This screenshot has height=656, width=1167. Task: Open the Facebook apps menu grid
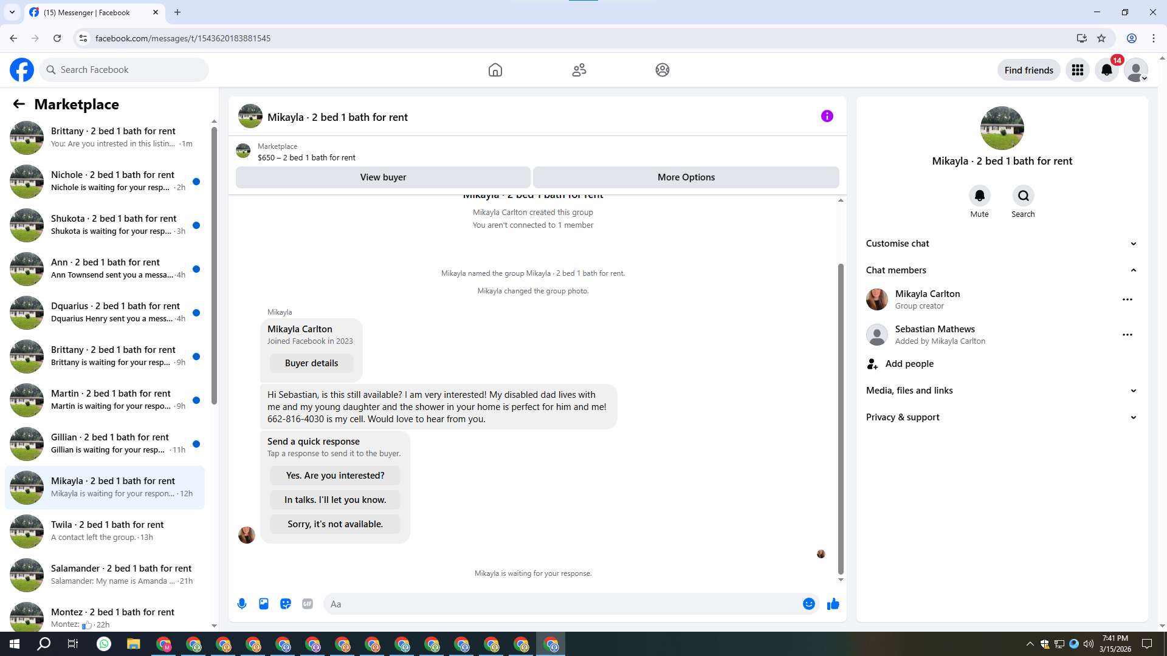click(x=1078, y=70)
